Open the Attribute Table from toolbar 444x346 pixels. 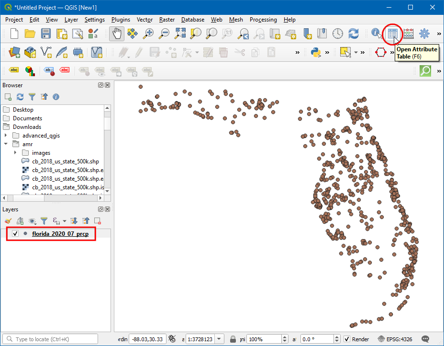[x=393, y=34]
